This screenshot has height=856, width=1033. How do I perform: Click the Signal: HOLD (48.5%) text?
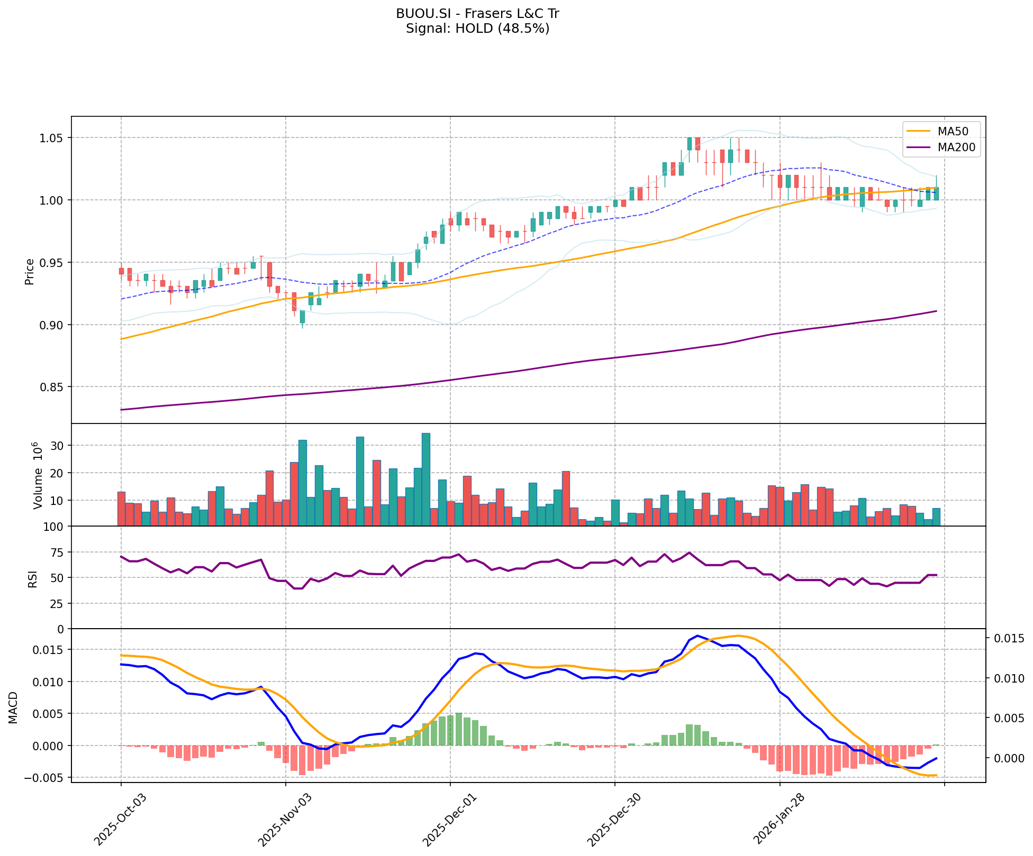pos(477,29)
